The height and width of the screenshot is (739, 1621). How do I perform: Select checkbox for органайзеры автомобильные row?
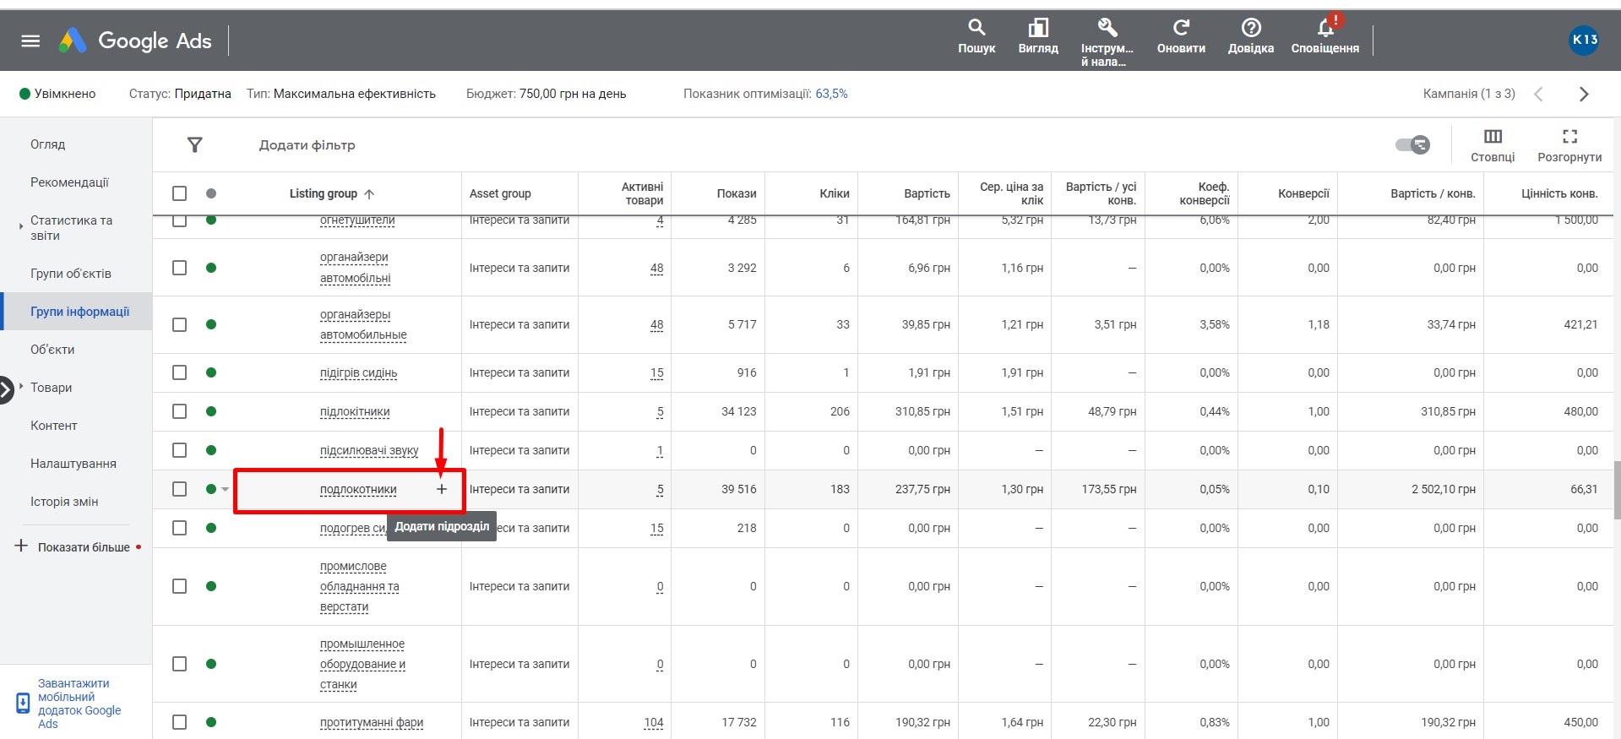coord(179,324)
